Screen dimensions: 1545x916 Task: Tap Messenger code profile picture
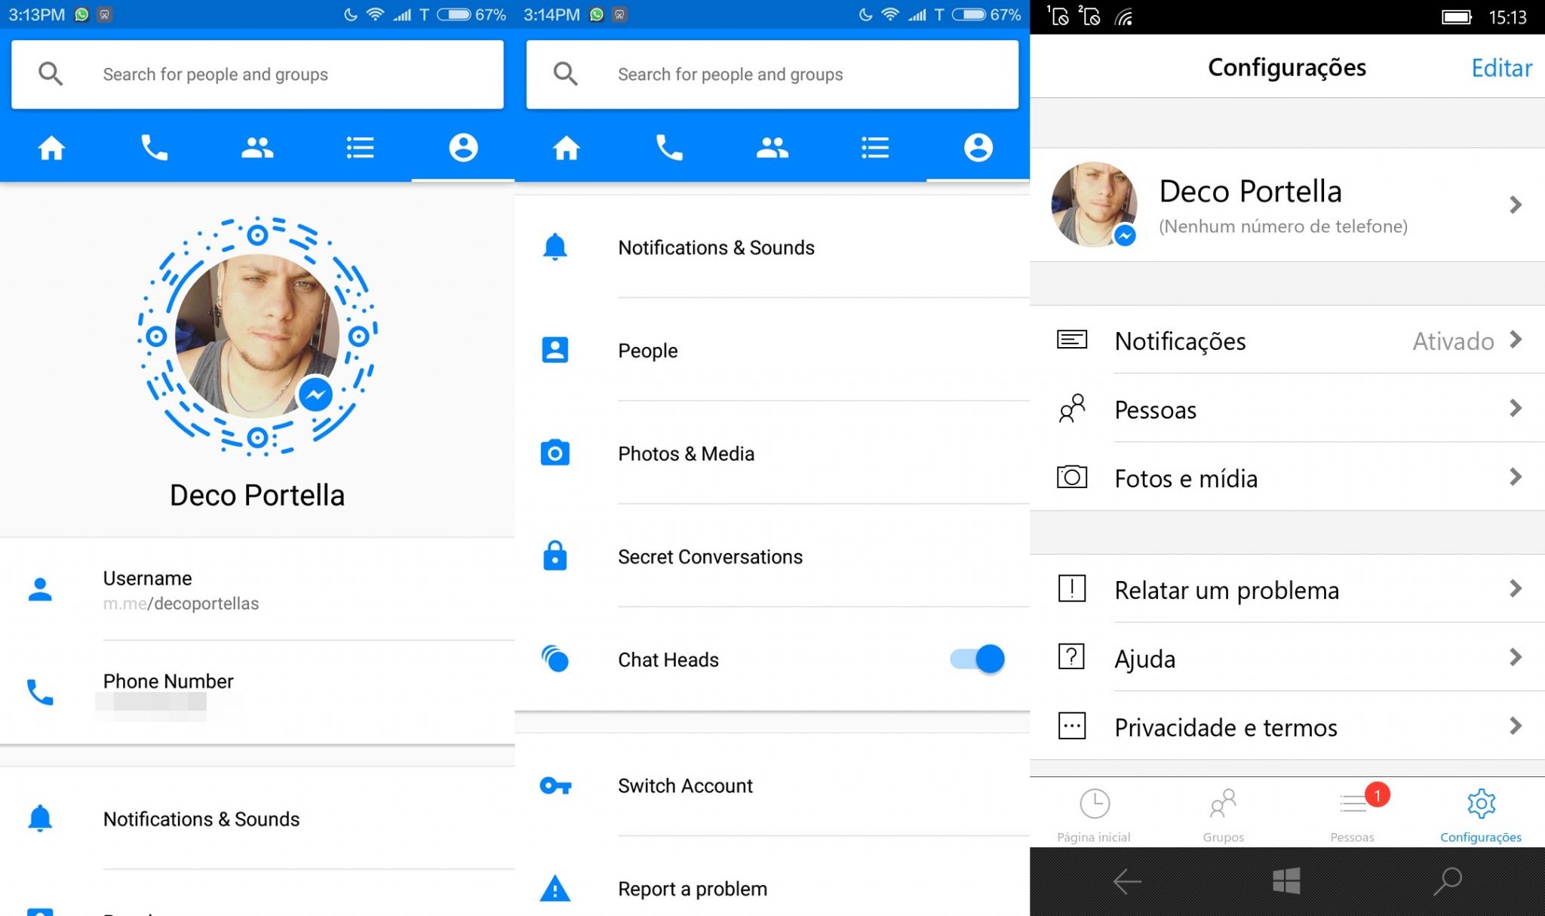pos(257,336)
